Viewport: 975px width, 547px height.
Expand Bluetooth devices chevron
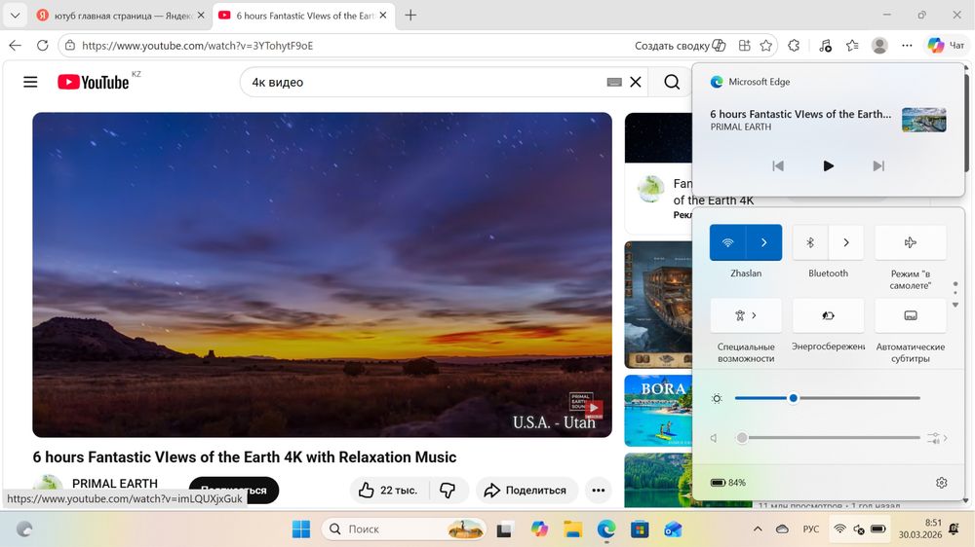pos(846,242)
